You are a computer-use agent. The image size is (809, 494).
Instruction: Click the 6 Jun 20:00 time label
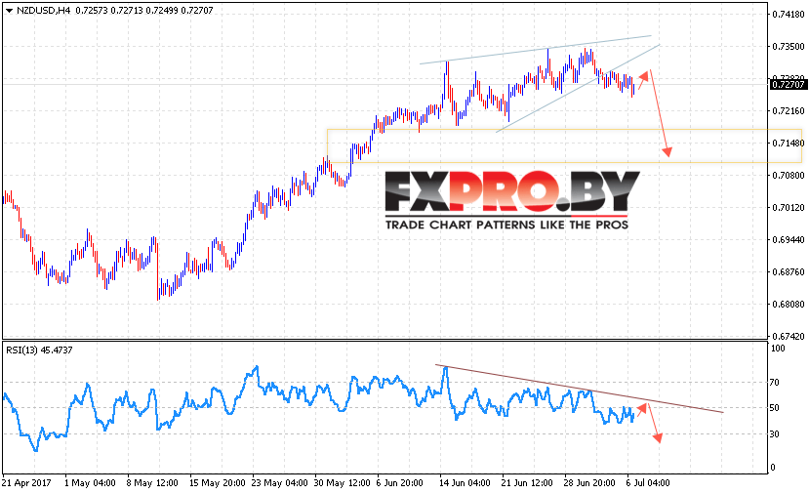click(399, 483)
